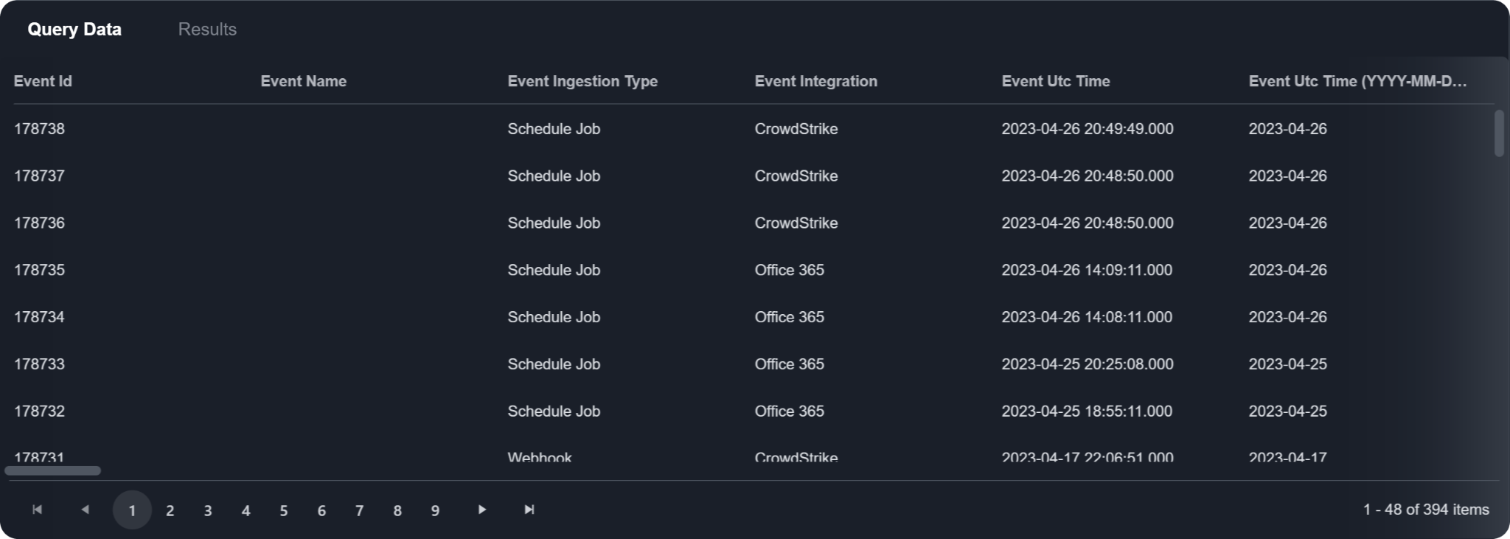Select the Query Data tab

[74, 29]
